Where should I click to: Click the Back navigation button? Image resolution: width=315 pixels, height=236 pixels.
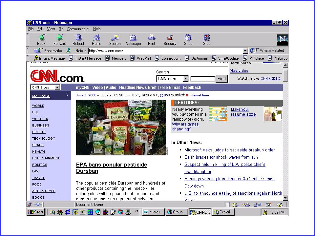41,40
